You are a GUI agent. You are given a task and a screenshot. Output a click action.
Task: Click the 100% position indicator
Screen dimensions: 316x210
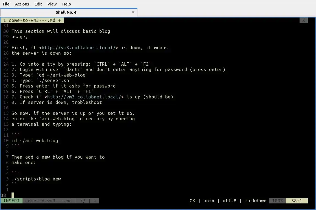[x=278, y=201]
